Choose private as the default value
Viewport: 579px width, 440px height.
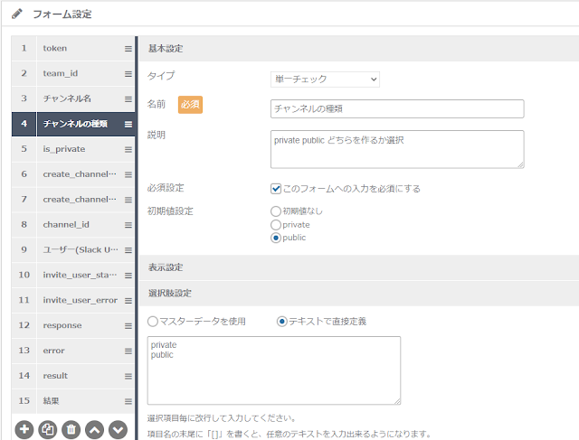tap(275, 225)
